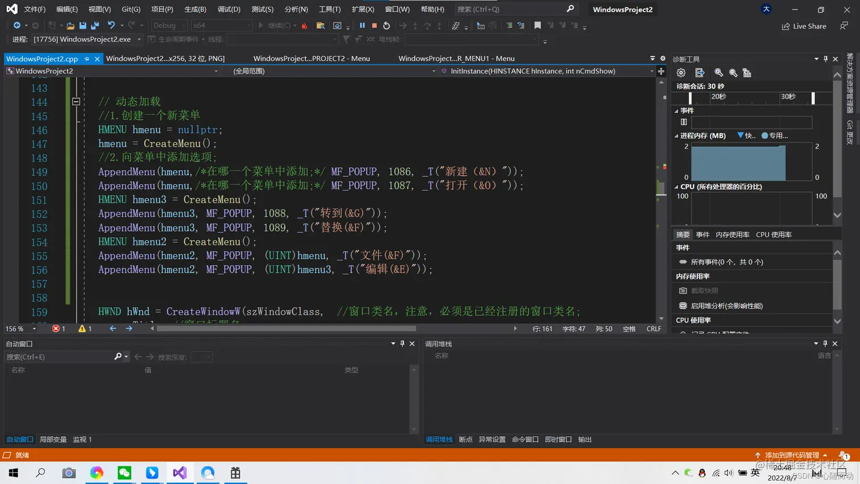Open the 解决方案资源管理器 side tab
The height and width of the screenshot is (484, 860).
(850, 83)
